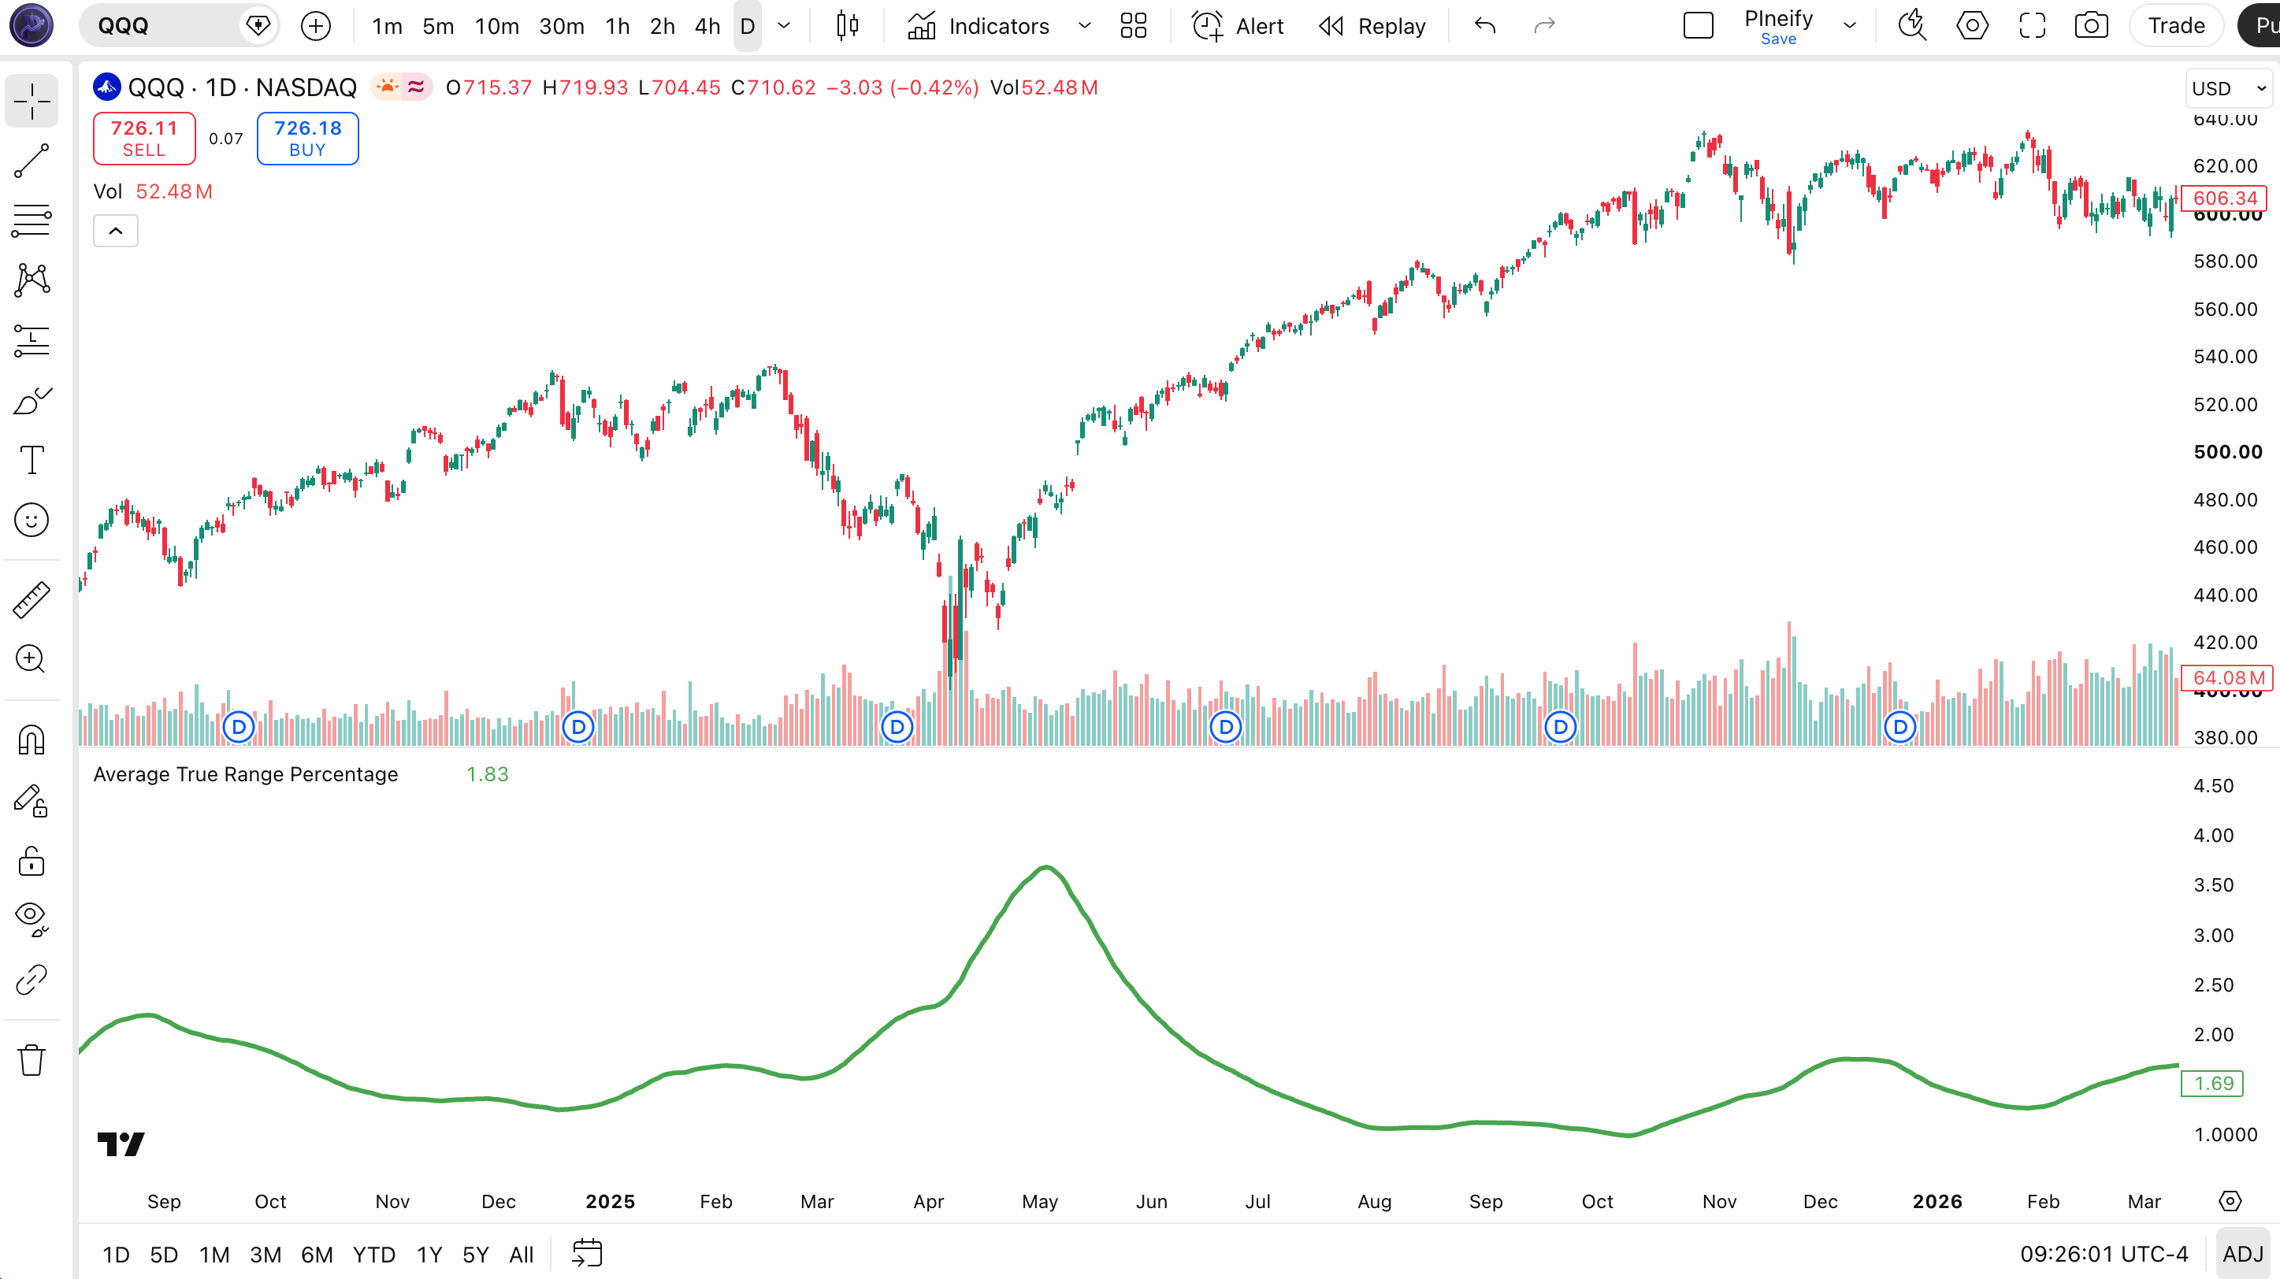The height and width of the screenshot is (1279, 2280).
Task: Add a symbol to compare with plus icon
Action: (316, 26)
